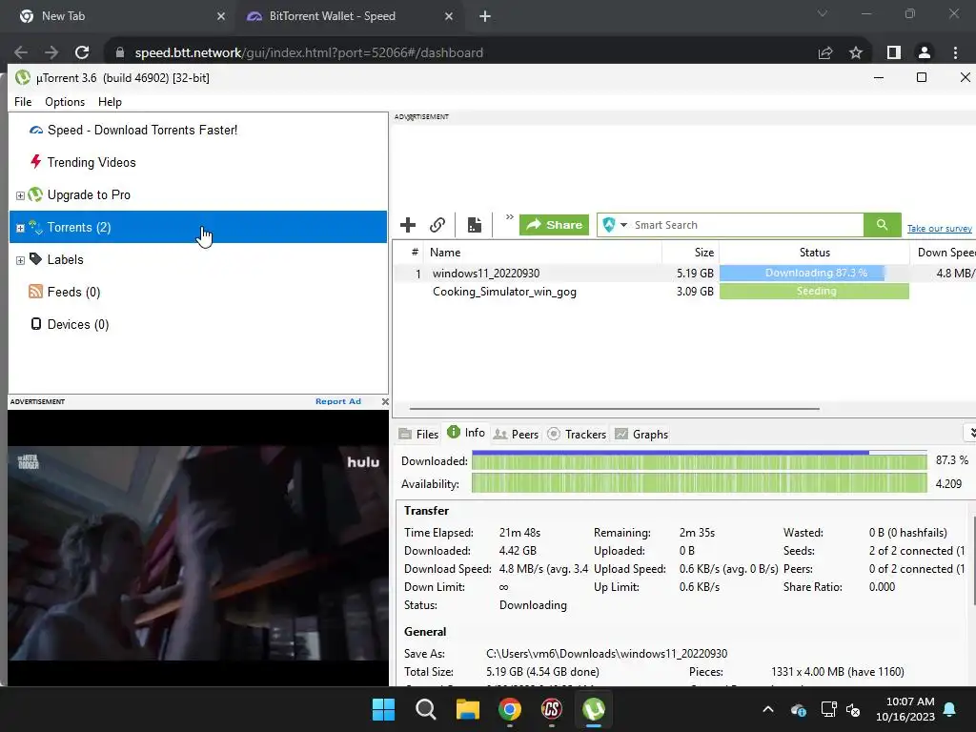The image size is (976, 732).
Task: Toggle the Chrome side panel icon
Action: [894, 53]
